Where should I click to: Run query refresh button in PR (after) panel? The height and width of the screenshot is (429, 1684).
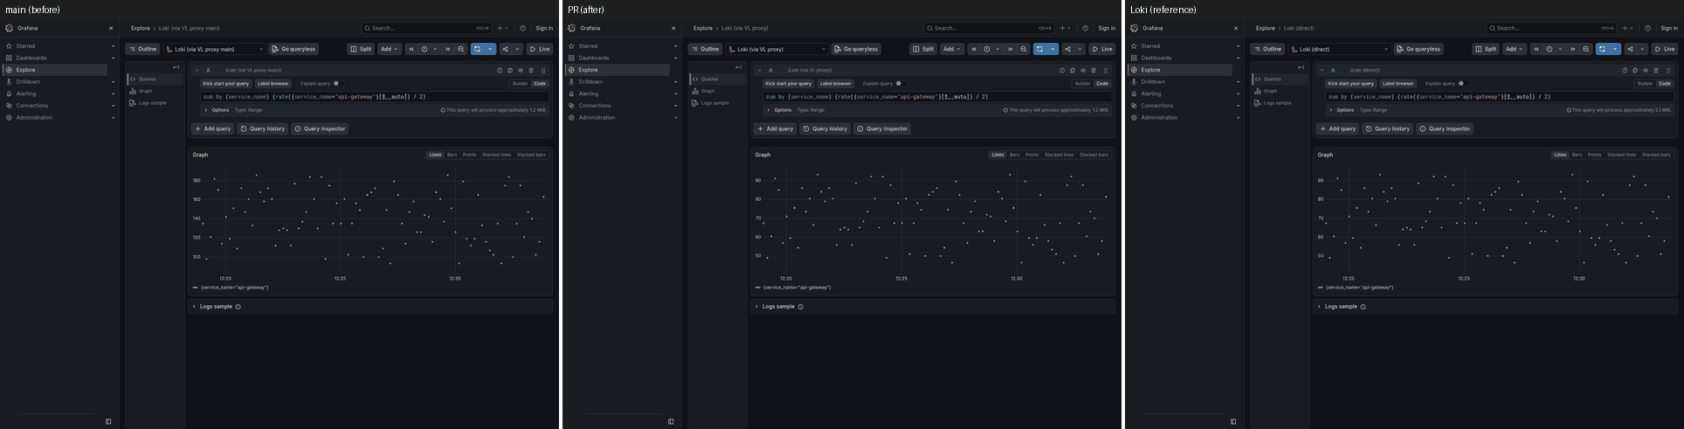point(1039,49)
